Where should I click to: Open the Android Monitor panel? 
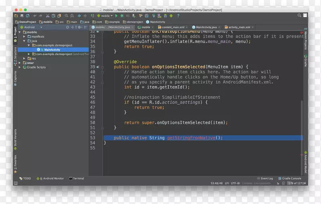tap(51, 178)
